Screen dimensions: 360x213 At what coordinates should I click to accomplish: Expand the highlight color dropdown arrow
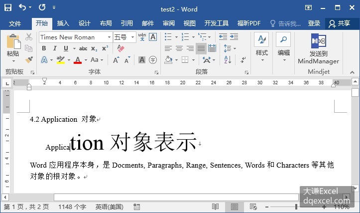69,60
